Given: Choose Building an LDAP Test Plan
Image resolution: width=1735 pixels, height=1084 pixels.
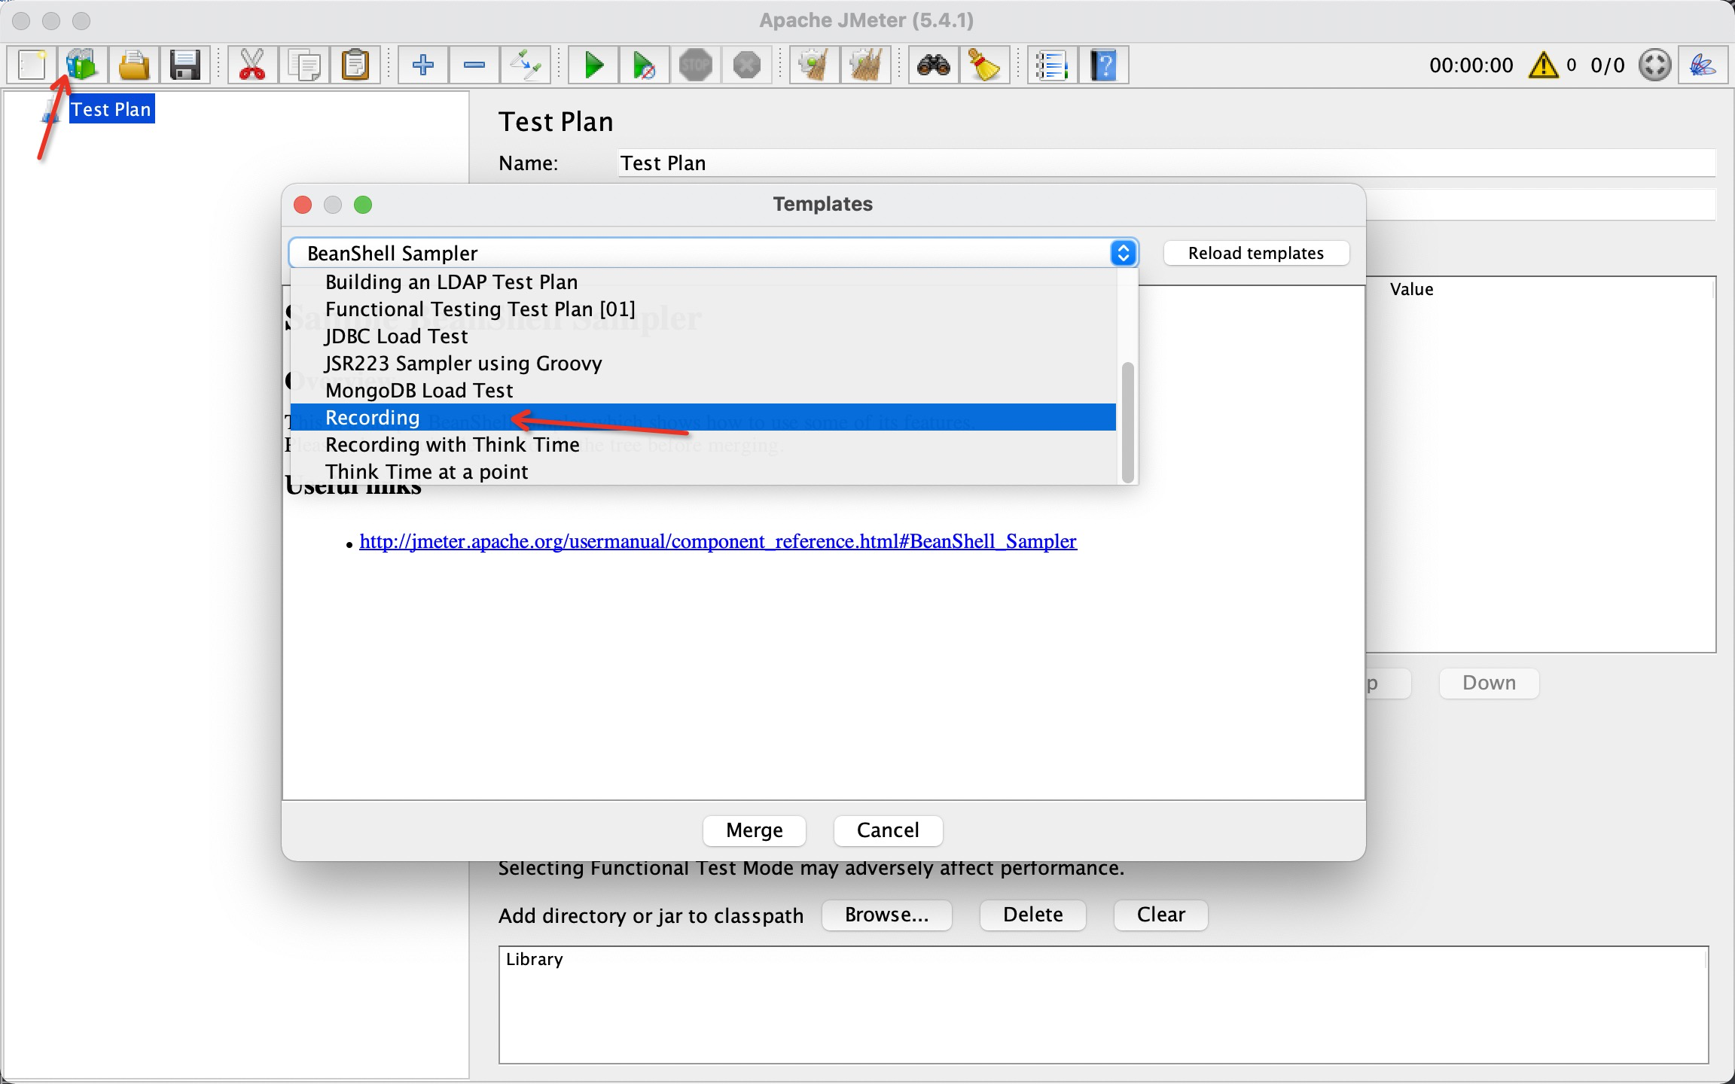Looking at the screenshot, I should 703,282.
